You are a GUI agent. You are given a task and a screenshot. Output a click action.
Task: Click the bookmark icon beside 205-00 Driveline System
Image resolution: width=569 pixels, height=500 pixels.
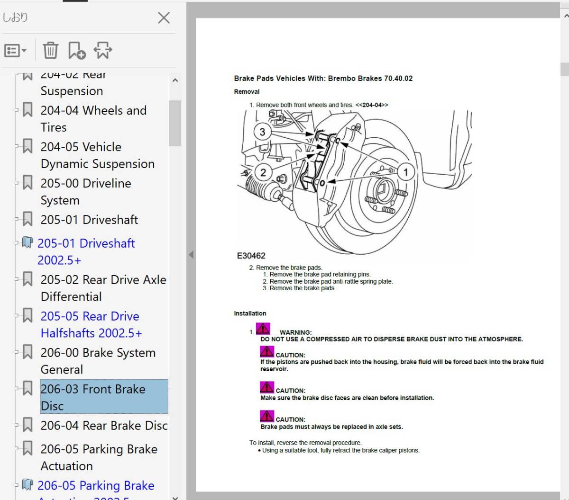[x=28, y=183]
